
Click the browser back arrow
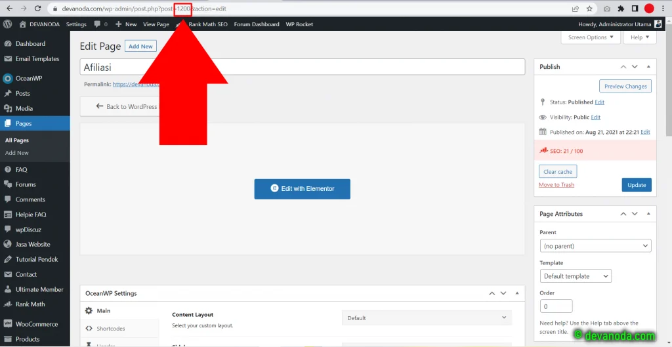10,9
